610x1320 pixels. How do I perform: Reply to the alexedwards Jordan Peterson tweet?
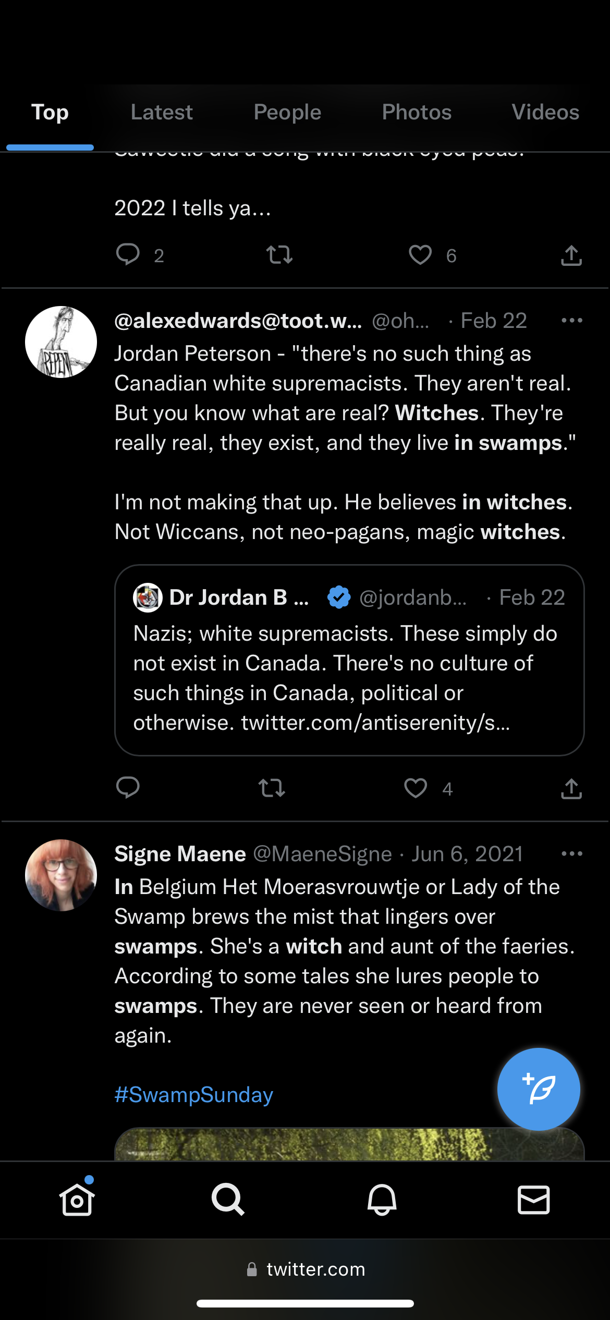click(128, 788)
